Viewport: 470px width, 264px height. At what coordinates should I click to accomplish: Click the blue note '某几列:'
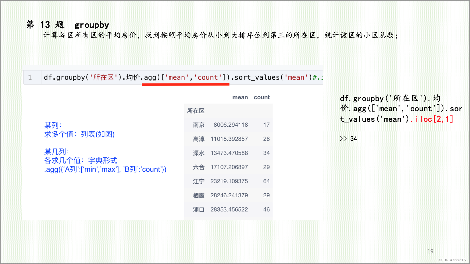[x=57, y=152]
